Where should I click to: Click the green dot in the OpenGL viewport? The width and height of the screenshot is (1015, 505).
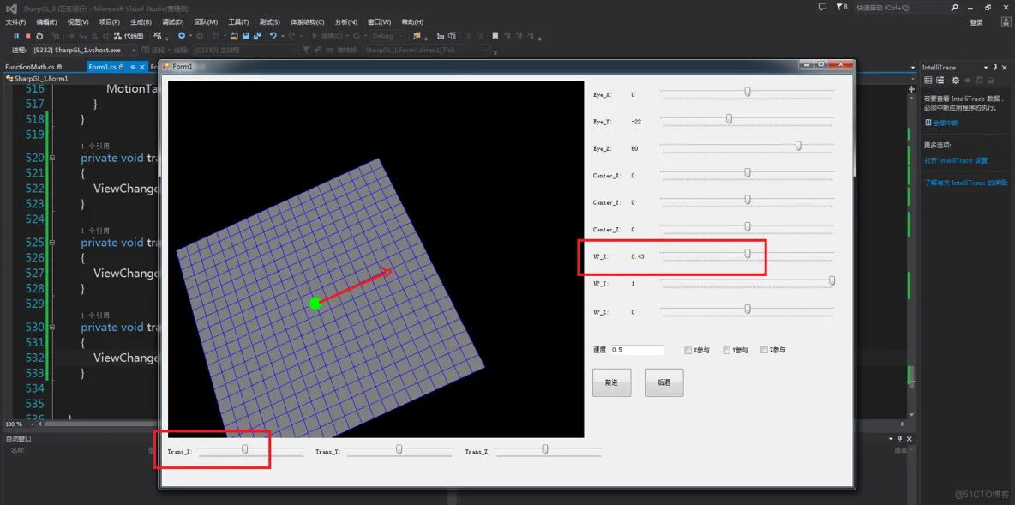coord(315,303)
